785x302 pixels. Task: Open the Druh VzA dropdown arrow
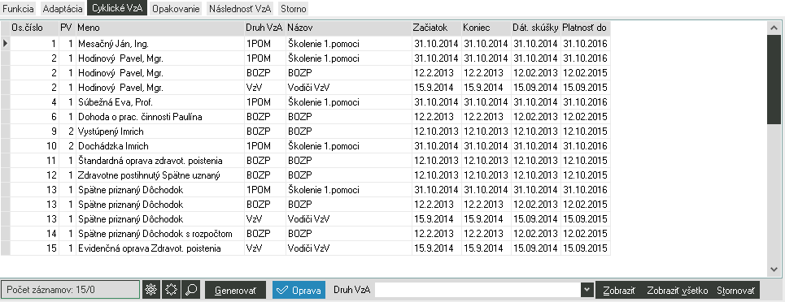(x=587, y=290)
